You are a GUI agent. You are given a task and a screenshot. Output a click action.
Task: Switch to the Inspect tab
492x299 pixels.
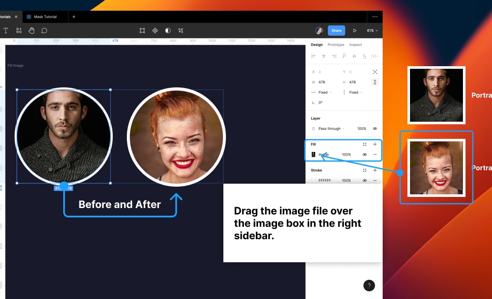click(355, 45)
